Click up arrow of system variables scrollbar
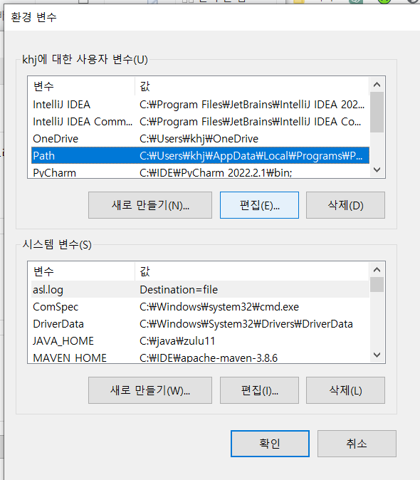420x480 pixels. [x=377, y=270]
